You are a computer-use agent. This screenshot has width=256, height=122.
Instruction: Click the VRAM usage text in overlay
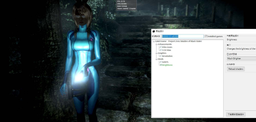click(x=126, y=9)
